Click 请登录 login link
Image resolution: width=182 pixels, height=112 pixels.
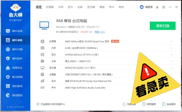pyautogui.click(x=149, y=7)
